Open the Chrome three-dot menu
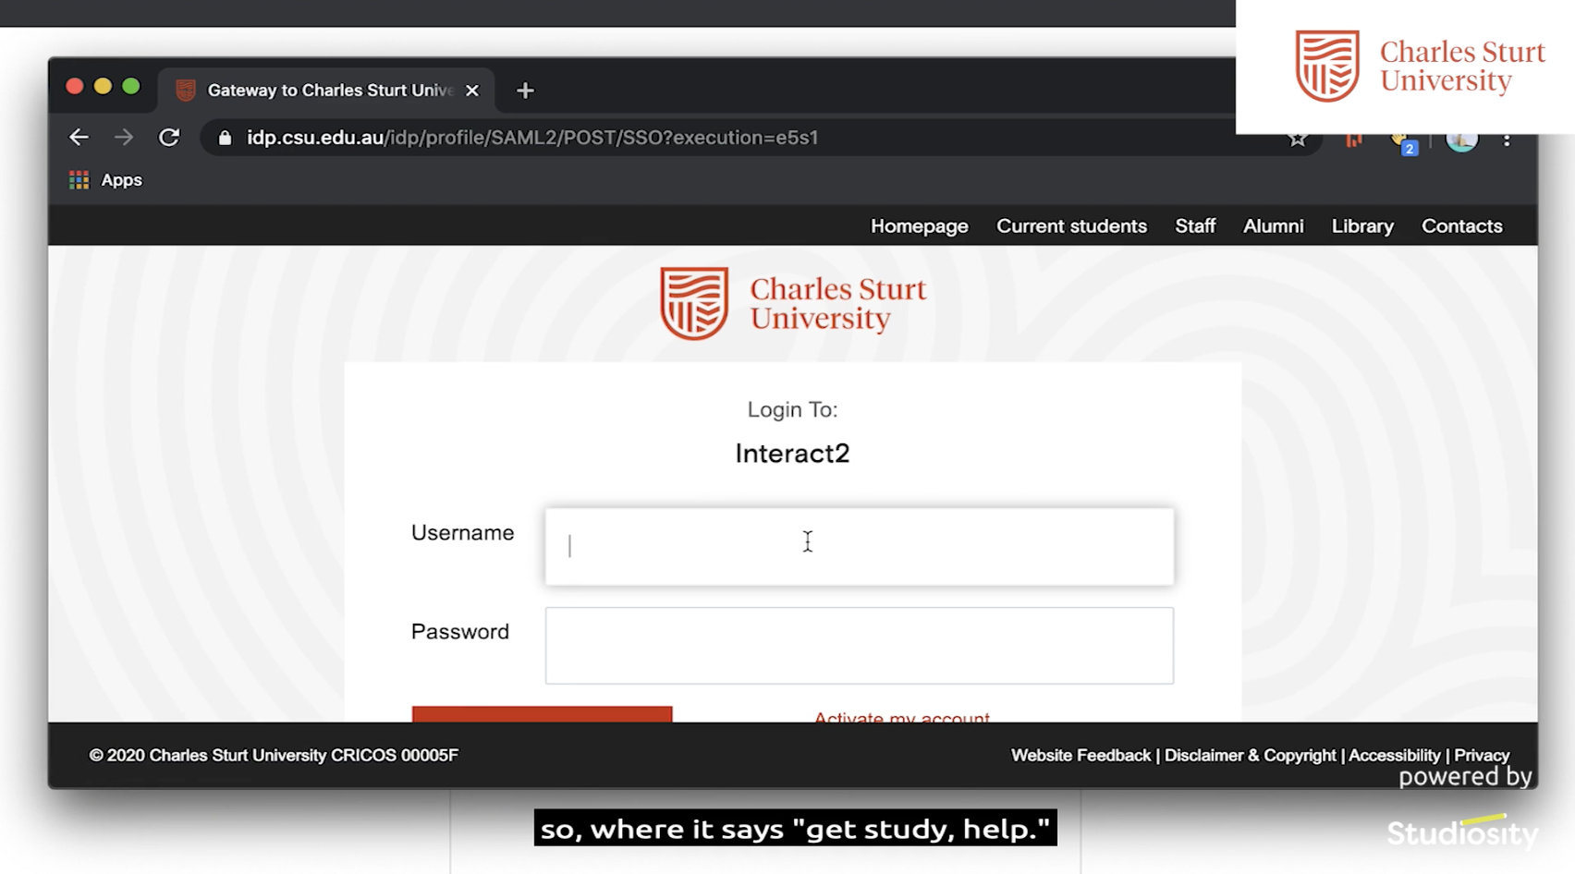This screenshot has width=1575, height=874. coord(1507,140)
